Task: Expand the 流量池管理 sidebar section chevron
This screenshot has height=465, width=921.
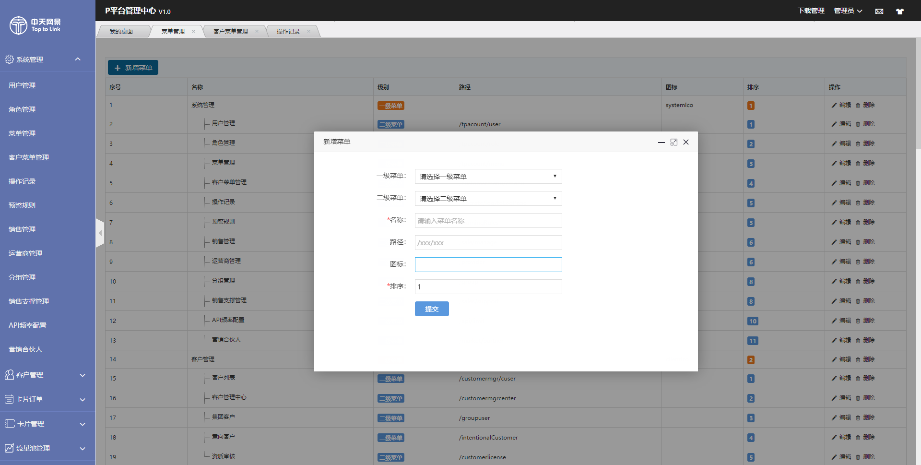Action: point(83,448)
